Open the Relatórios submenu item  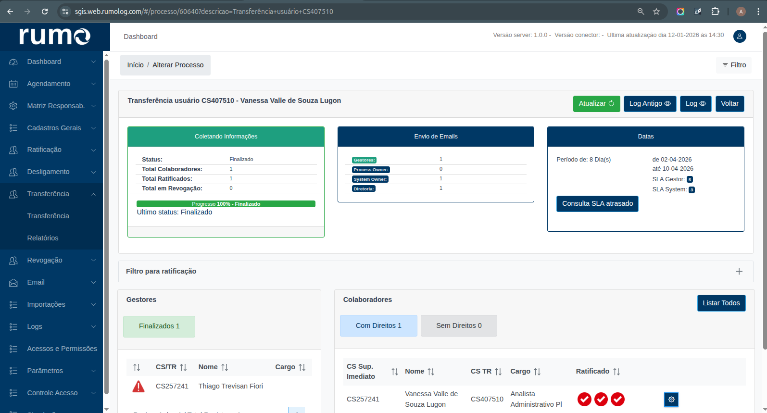pos(43,238)
